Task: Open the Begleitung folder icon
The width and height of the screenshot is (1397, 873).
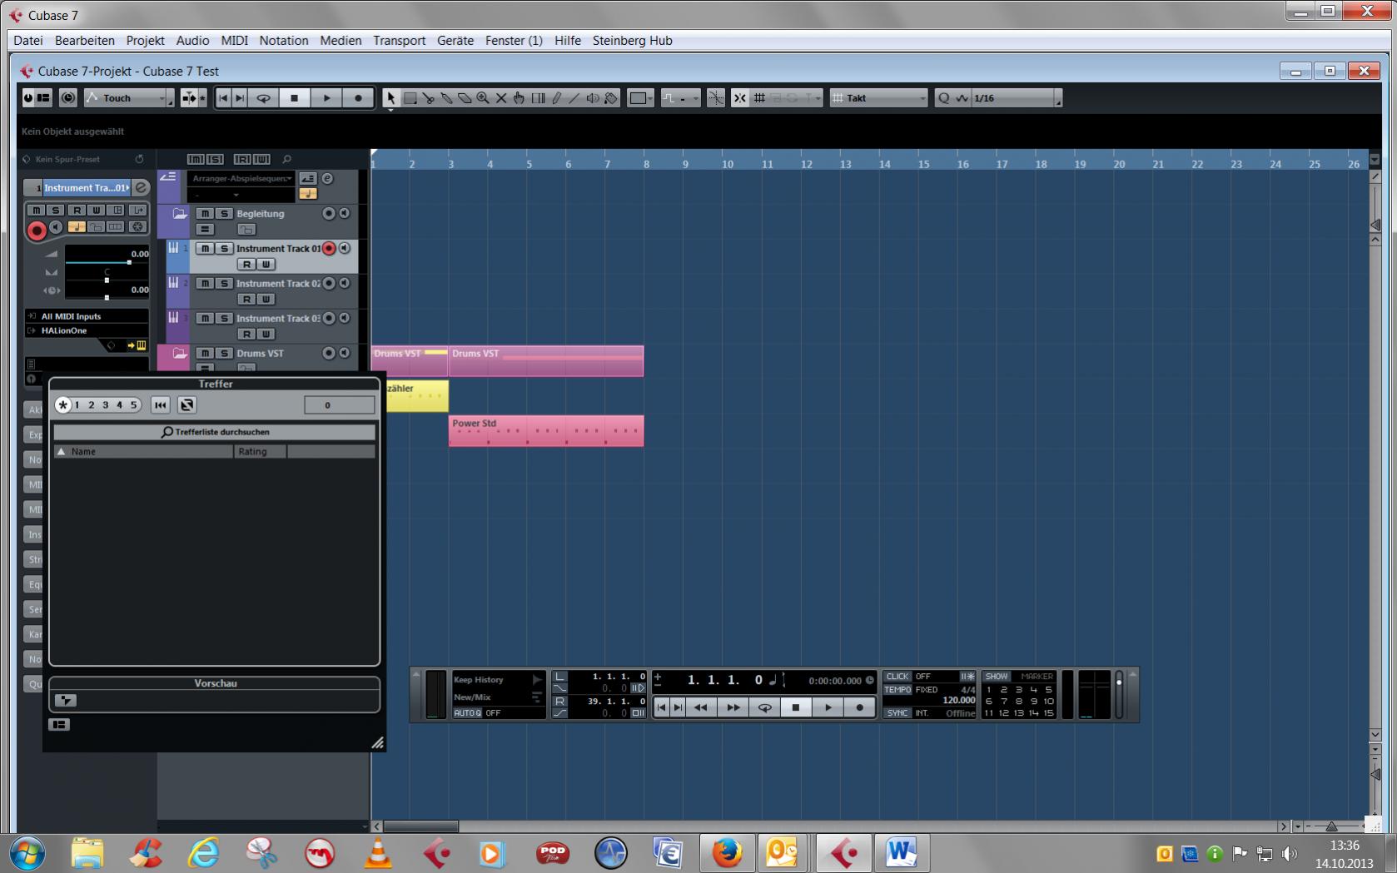Action: pos(179,214)
